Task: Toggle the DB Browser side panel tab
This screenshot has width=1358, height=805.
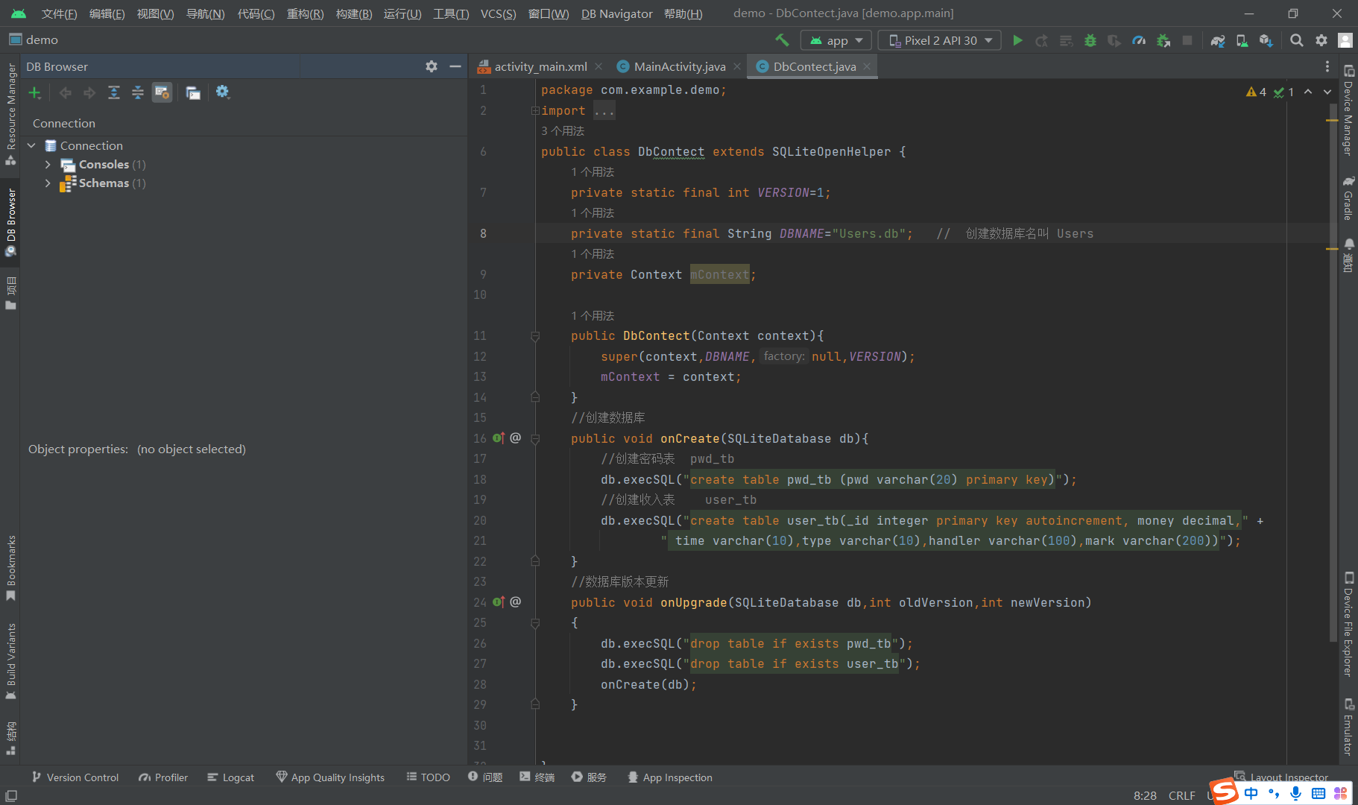Action: [x=10, y=221]
